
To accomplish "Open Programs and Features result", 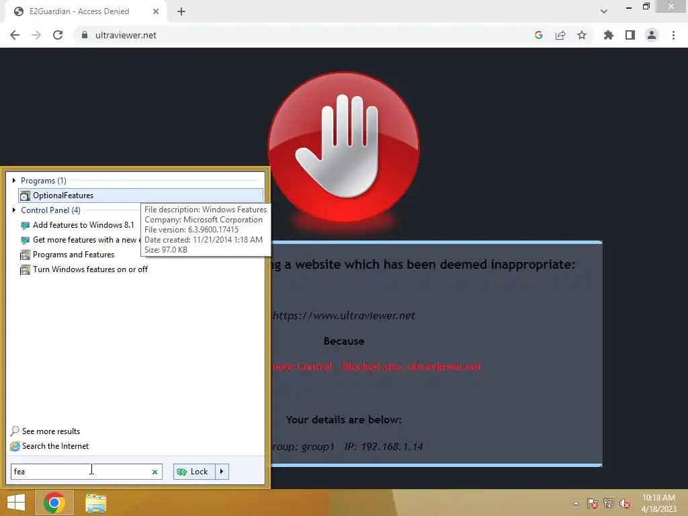I will [73, 255].
